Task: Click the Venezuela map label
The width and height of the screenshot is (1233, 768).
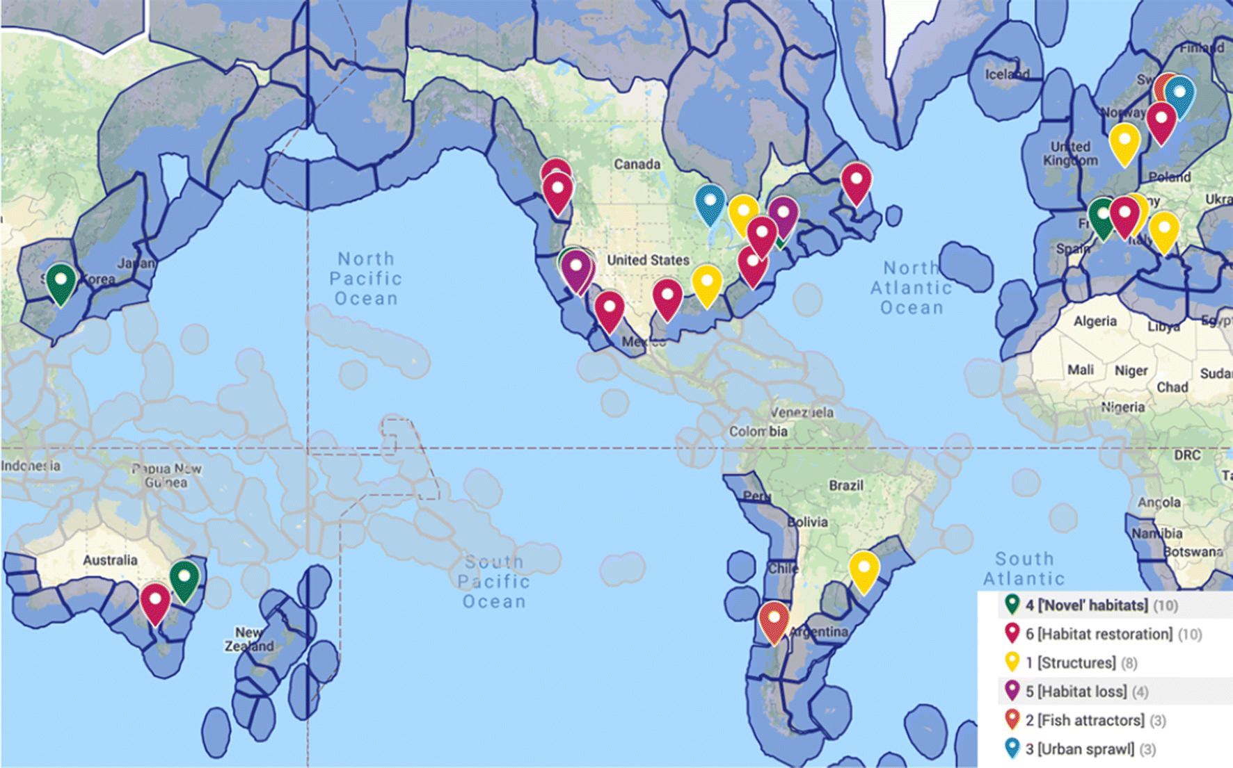Action: [802, 412]
